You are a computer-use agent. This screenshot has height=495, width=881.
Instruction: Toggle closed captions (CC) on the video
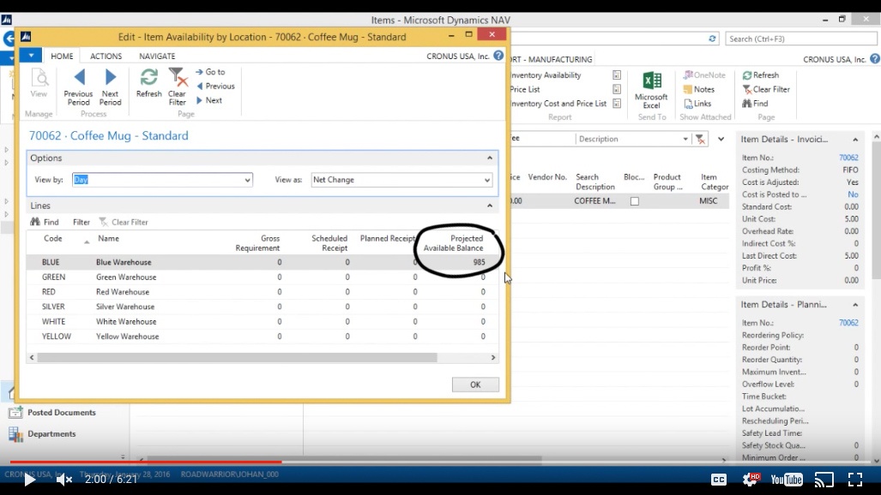pyautogui.click(x=719, y=480)
